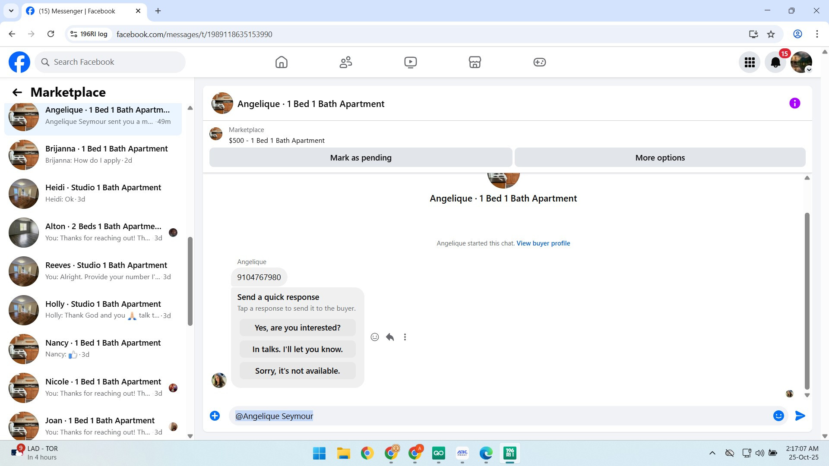Open Microsoft Edge from the taskbar
The height and width of the screenshot is (466, 829).
pos(486,453)
